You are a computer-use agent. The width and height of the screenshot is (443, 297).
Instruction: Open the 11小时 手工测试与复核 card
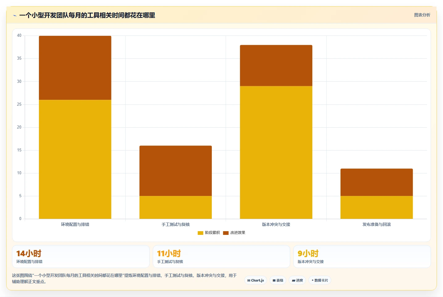click(221, 257)
